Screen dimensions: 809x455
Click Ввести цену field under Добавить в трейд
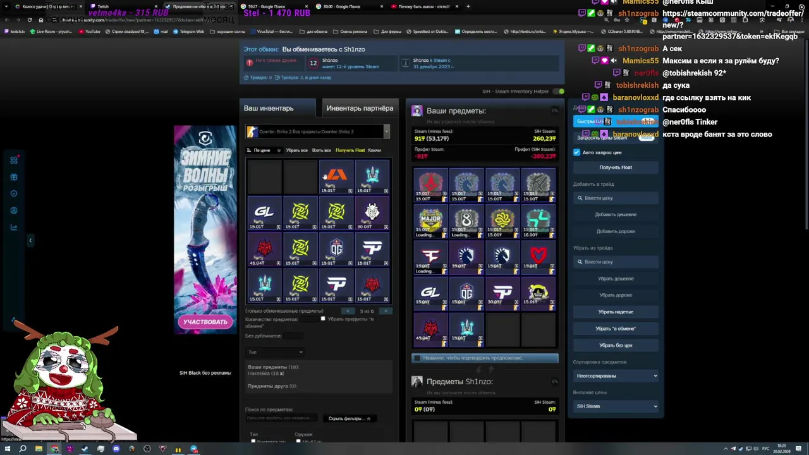coord(616,198)
